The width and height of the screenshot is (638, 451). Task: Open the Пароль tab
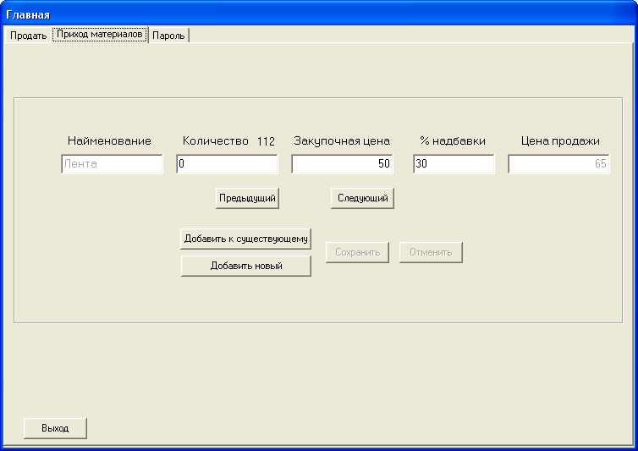click(x=168, y=36)
